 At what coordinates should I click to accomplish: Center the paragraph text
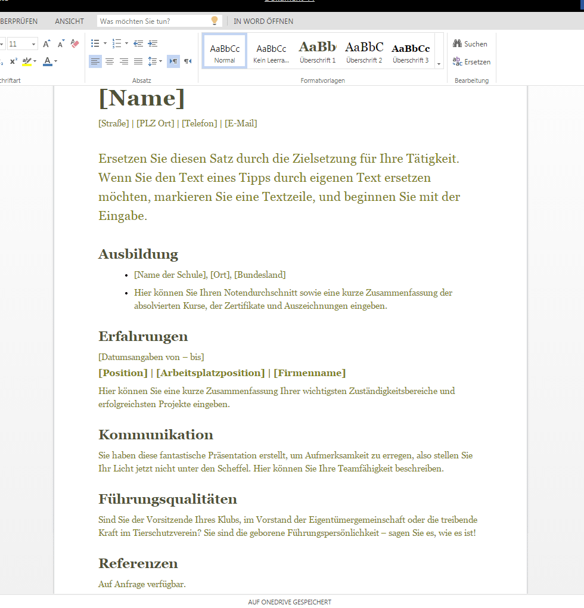coord(110,61)
